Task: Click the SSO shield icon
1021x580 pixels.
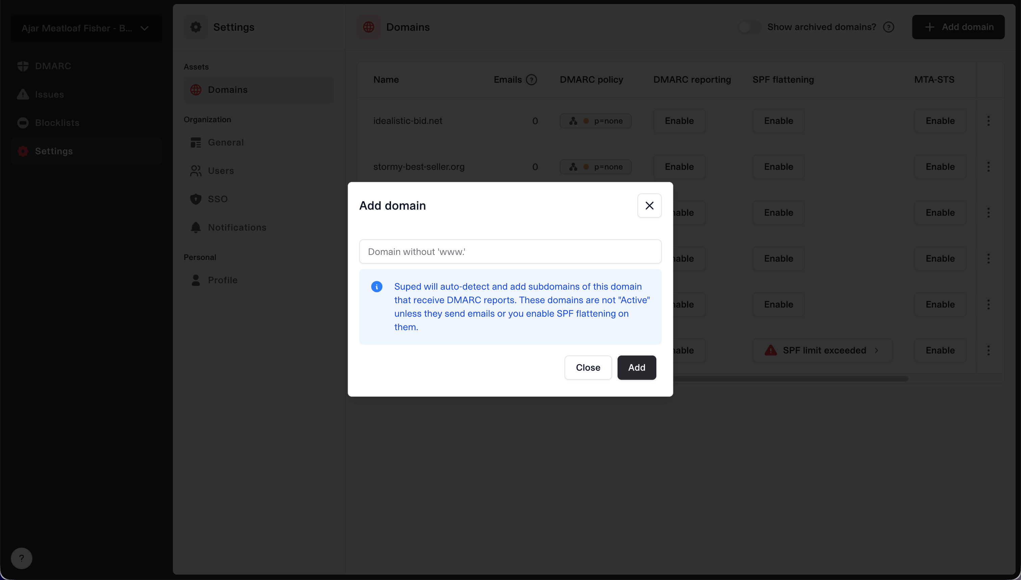Action: click(195, 199)
